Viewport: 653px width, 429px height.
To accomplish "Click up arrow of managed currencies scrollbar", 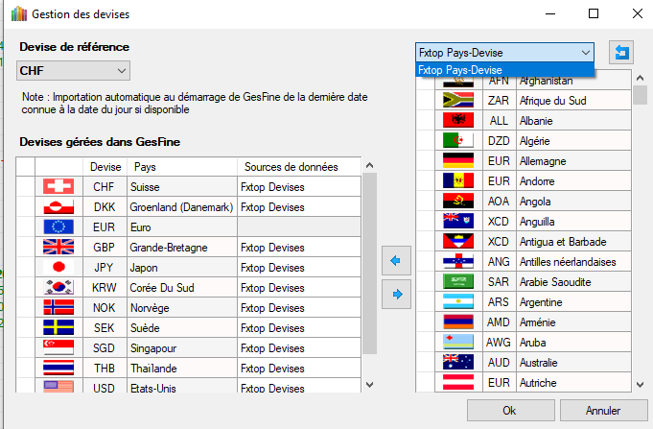I will [369, 165].
